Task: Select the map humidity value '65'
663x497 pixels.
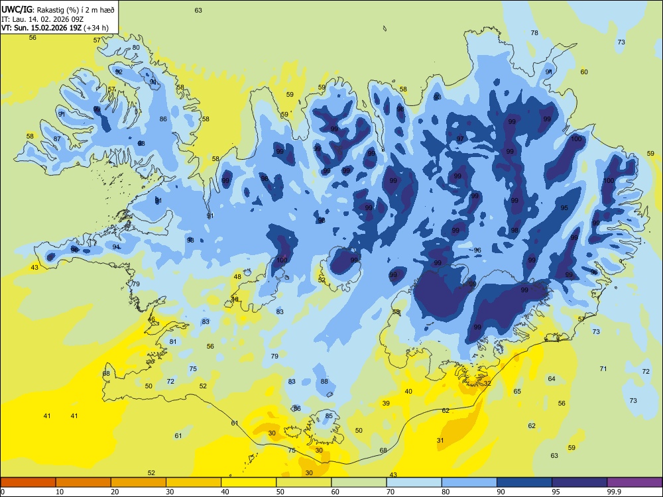Action: (517, 392)
